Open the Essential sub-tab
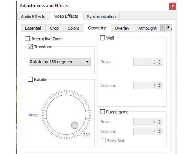 (33, 28)
